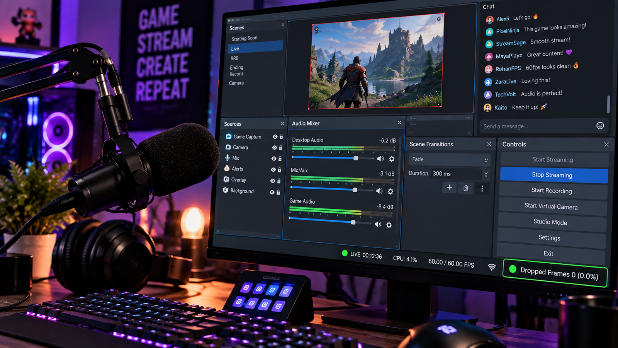Click AlexR's chat avatar
This screenshot has width=618, height=348.
pos(490,20)
